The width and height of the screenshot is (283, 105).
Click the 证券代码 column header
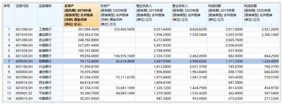pyautogui.click(x=26, y=15)
